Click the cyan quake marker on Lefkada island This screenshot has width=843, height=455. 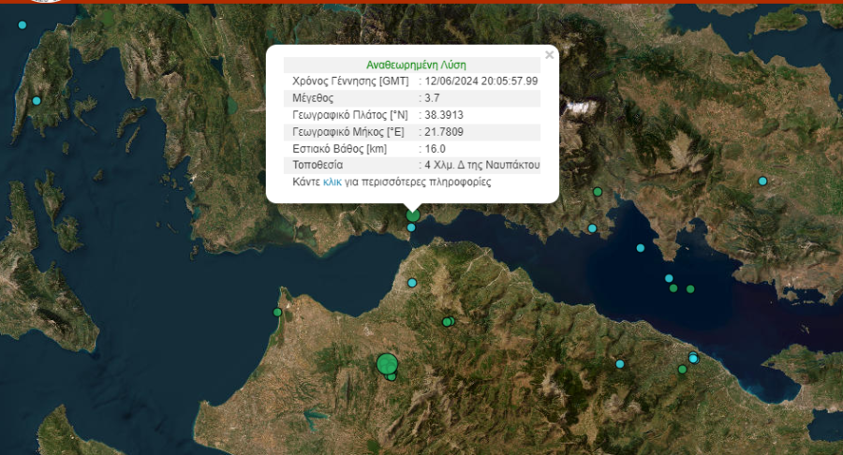(x=37, y=101)
